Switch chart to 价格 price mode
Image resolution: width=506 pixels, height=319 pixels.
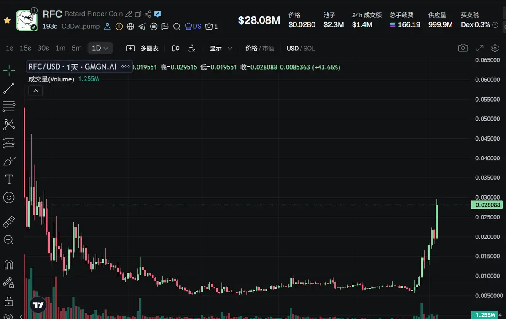(x=251, y=48)
